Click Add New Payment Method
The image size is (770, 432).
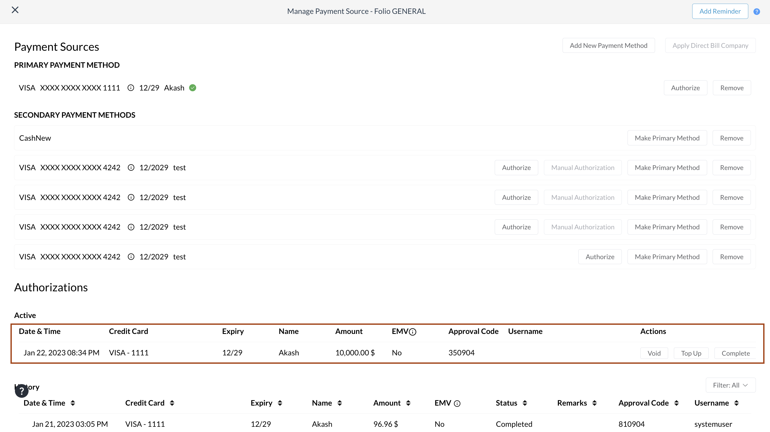pyautogui.click(x=608, y=46)
